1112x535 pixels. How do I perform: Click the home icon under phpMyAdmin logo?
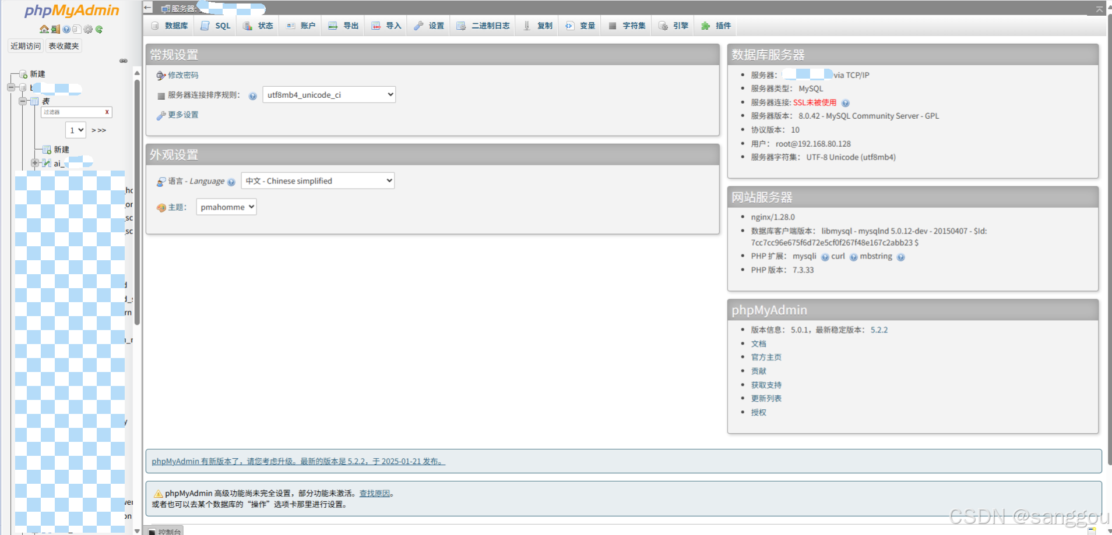44,29
